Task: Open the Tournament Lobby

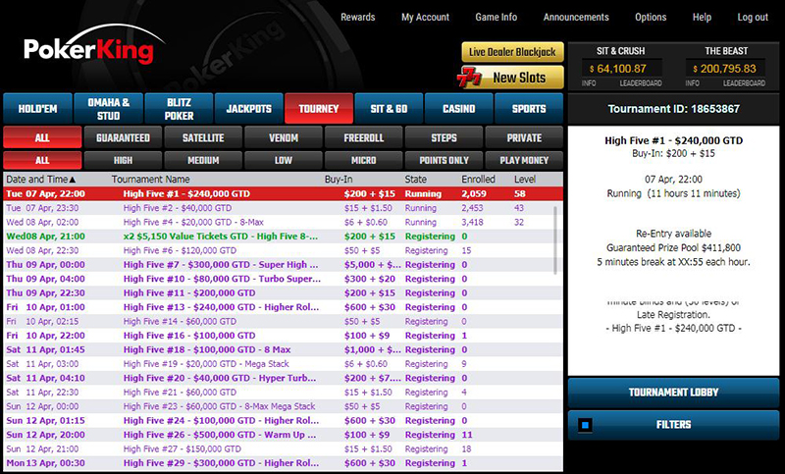Action: (x=673, y=393)
